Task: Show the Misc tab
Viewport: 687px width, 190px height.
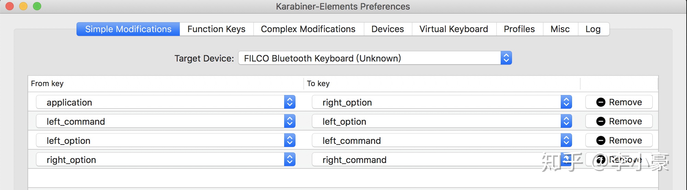Action: (x=560, y=29)
